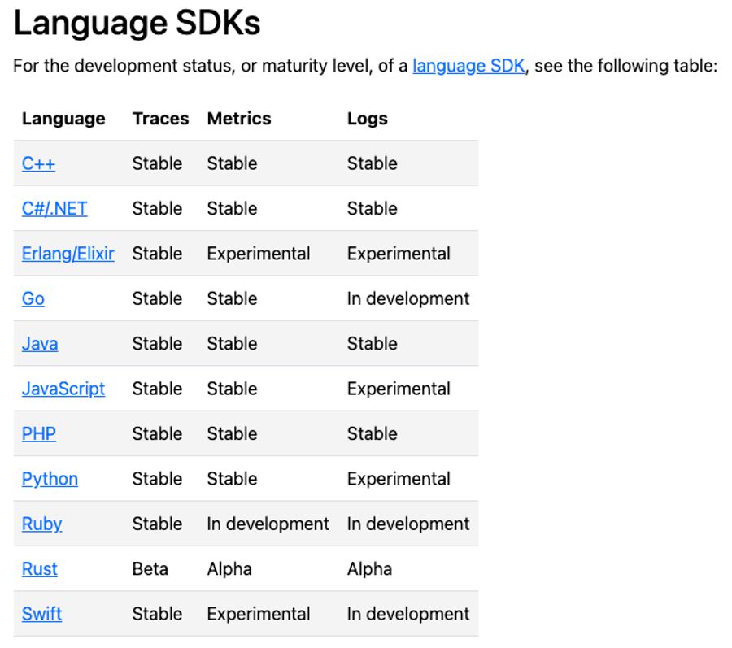The width and height of the screenshot is (732, 648).
Task: Select PHP Traces cell Stable
Action: [x=157, y=434]
